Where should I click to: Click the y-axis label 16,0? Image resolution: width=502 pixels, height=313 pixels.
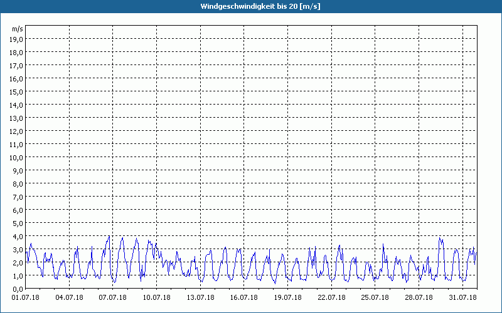tap(17, 79)
